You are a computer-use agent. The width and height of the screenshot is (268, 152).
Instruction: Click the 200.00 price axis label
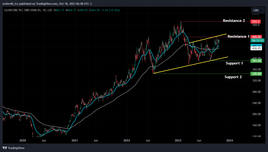click(x=256, y=114)
